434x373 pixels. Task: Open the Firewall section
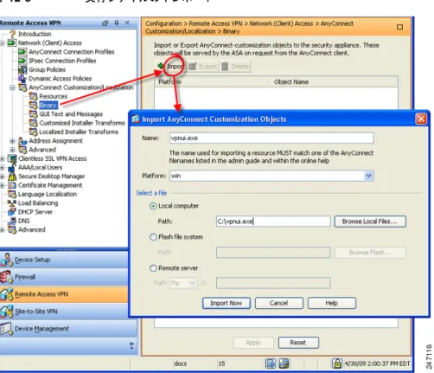64,277
